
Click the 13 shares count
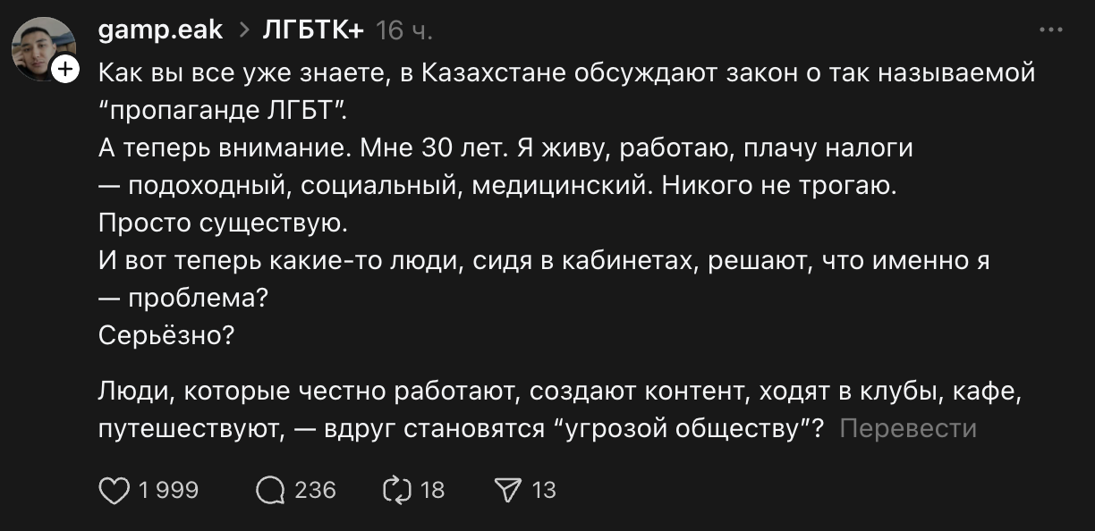544,490
